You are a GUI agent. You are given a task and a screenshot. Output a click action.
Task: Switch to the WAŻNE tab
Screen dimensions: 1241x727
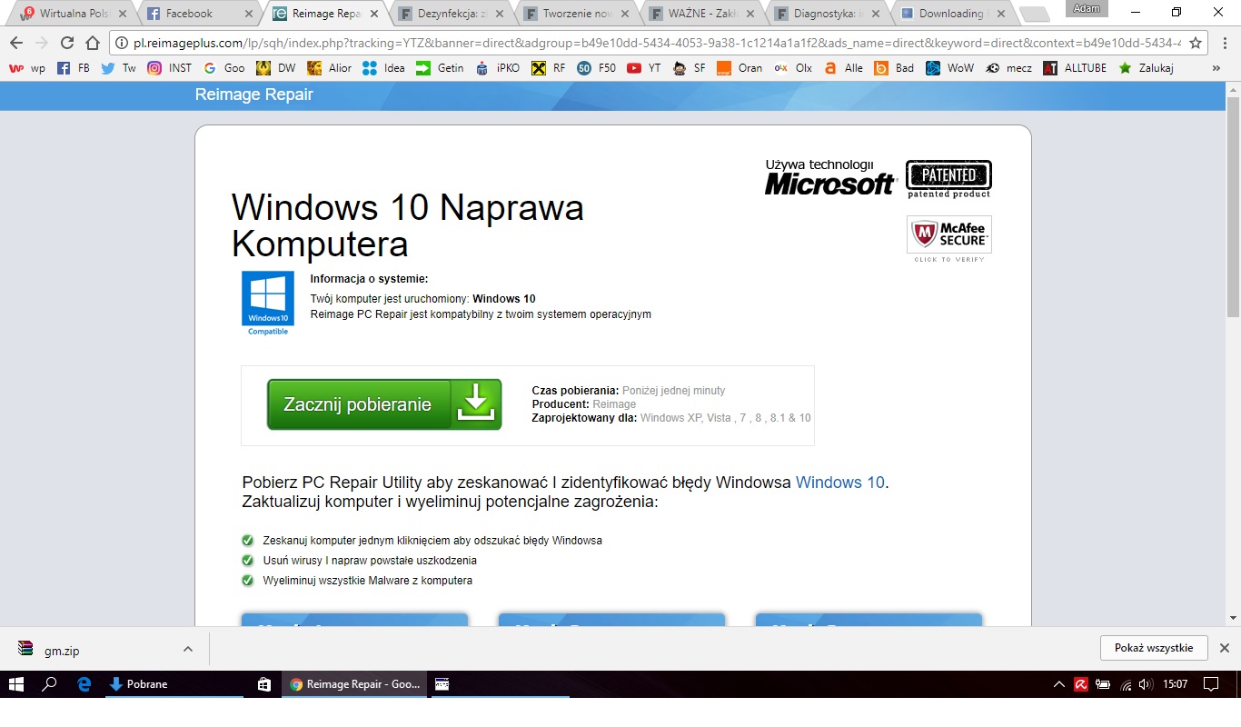pyautogui.click(x=704, y=14)
